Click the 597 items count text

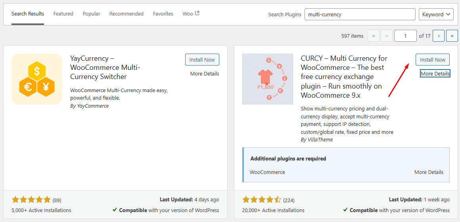pos(352,36)
